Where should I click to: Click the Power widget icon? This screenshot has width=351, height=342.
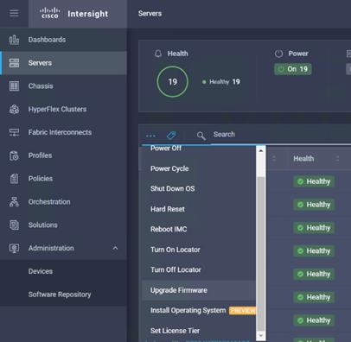[x=278, y=54]
